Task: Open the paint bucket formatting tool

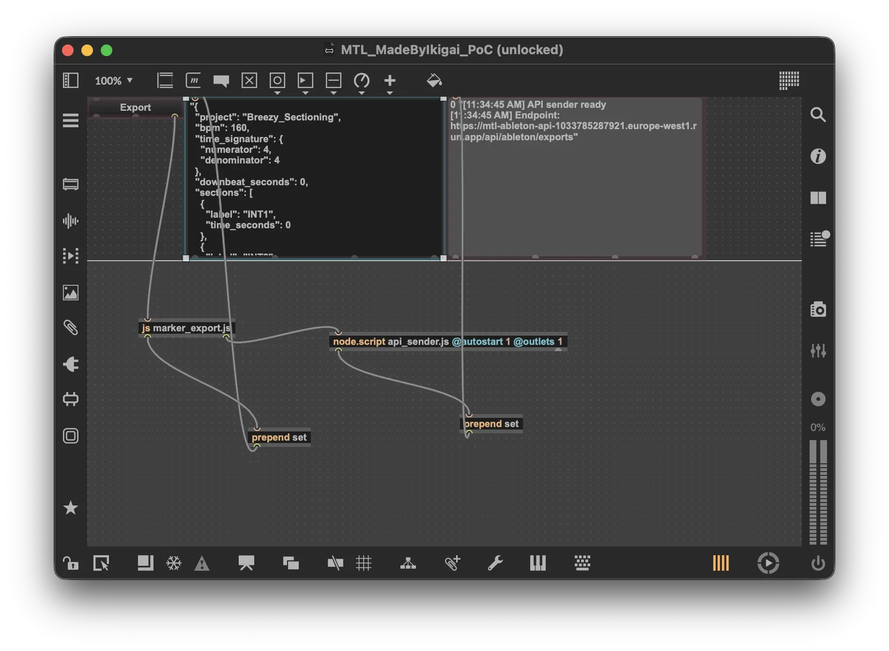Action: (x=434, y=80)
